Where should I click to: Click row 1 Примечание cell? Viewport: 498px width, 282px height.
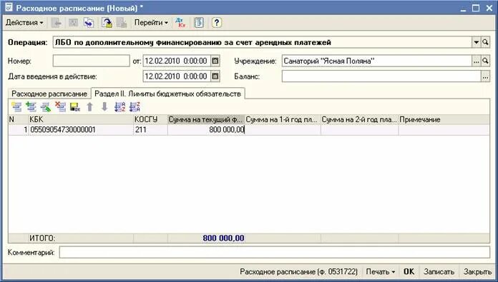(x=444, y=130)
